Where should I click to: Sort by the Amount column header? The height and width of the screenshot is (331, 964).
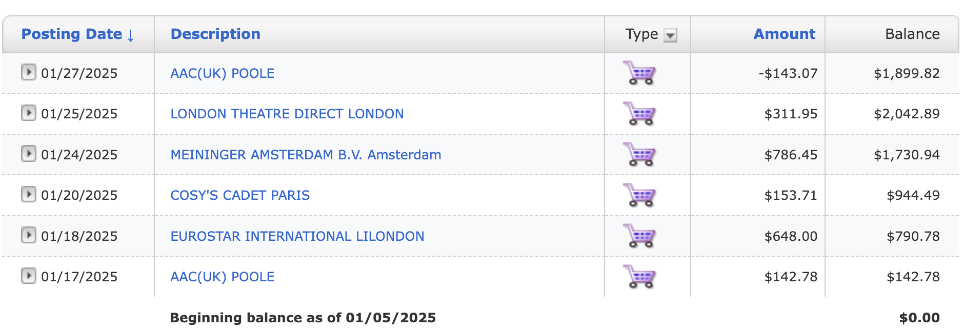(784, 34)
